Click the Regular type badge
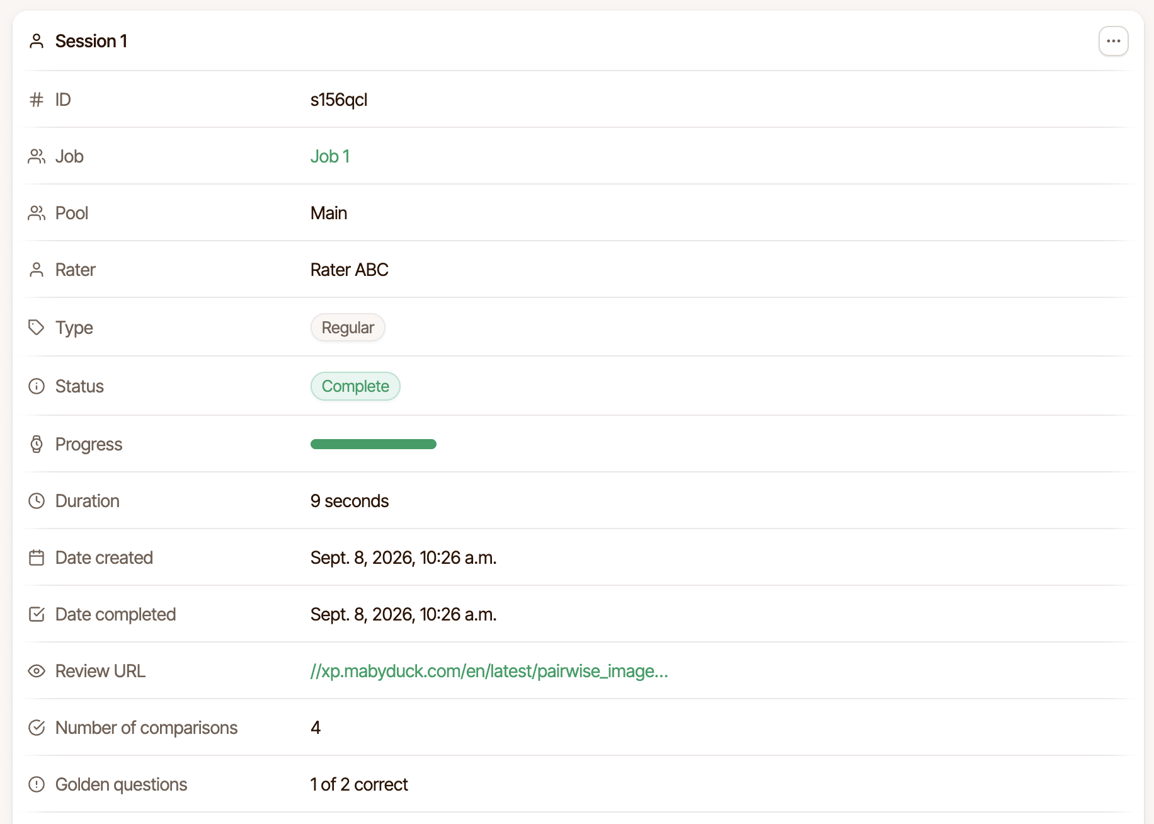Screen dimensions: 1154x824 348,328
